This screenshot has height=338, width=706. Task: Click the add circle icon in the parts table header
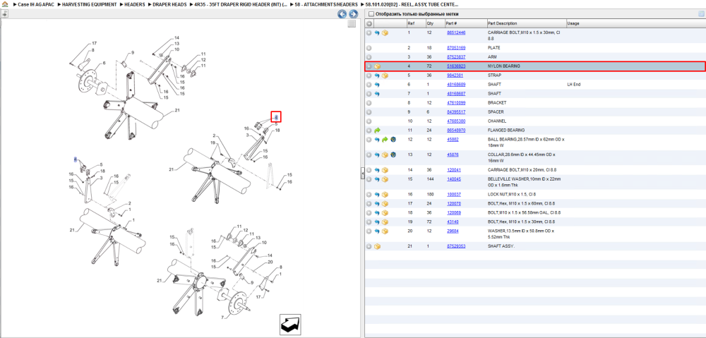point(369,23)
